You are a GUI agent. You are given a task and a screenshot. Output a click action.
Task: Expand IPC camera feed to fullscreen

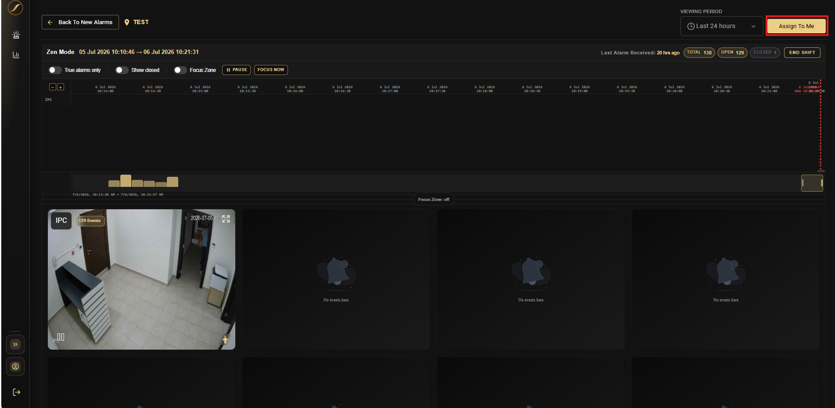(x=226, y=219)
